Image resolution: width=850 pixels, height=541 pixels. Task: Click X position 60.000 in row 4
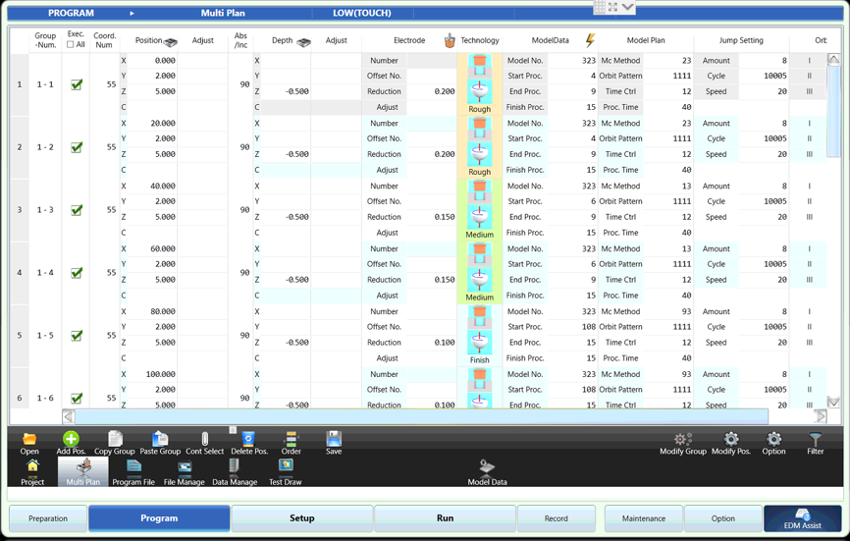152,248
